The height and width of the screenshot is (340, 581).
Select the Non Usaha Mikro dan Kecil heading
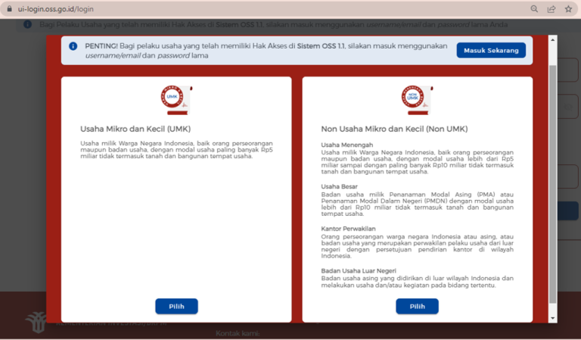tap(394, 129)
